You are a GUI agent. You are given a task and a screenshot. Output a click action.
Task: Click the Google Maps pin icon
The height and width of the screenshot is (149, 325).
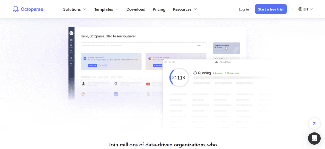tap(116, 84)
